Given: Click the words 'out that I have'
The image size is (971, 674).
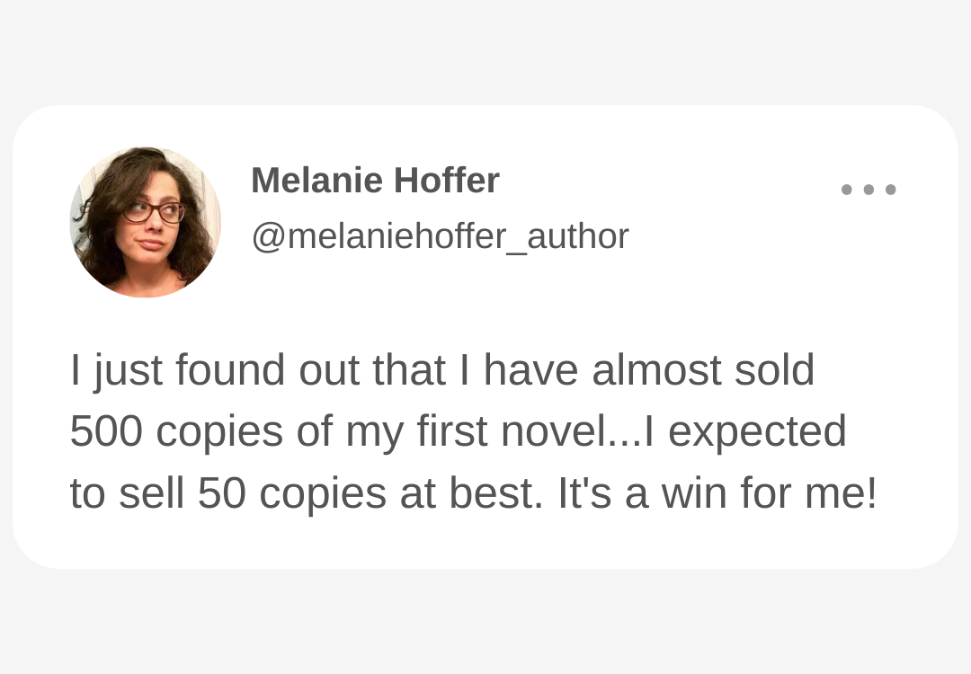Looking at the screenshot, I should click(x=439, y=370).
